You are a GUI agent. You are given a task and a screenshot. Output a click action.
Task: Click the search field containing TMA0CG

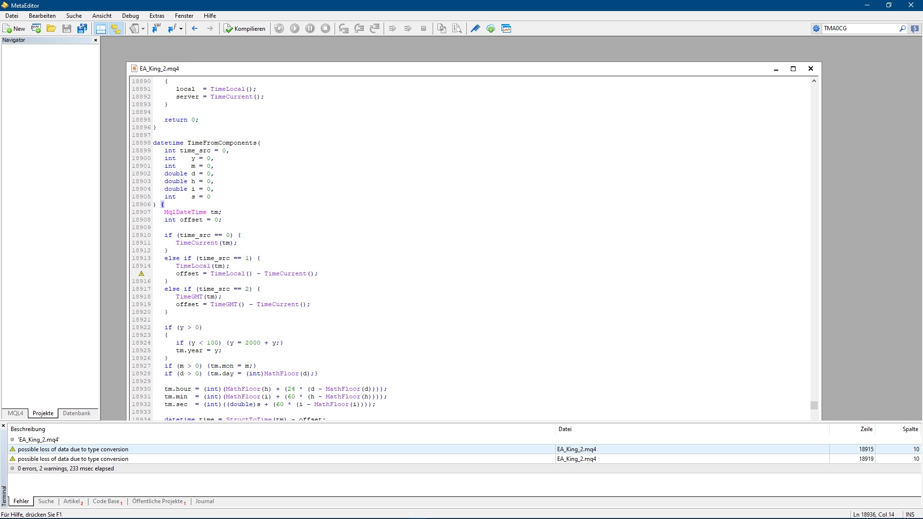860,28
